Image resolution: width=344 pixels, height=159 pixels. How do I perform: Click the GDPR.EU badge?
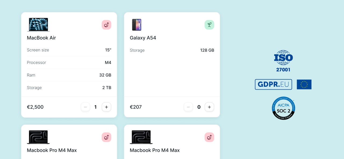pyautogui.click(x=273, y=84)
